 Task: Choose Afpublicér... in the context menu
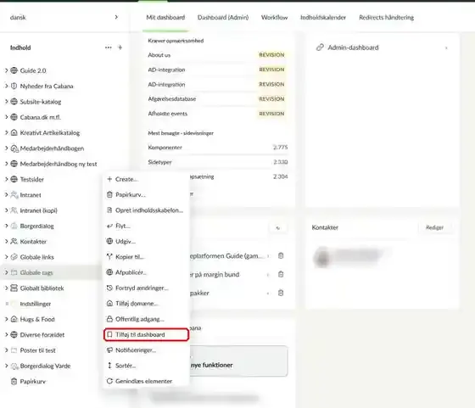pos(146,272)
